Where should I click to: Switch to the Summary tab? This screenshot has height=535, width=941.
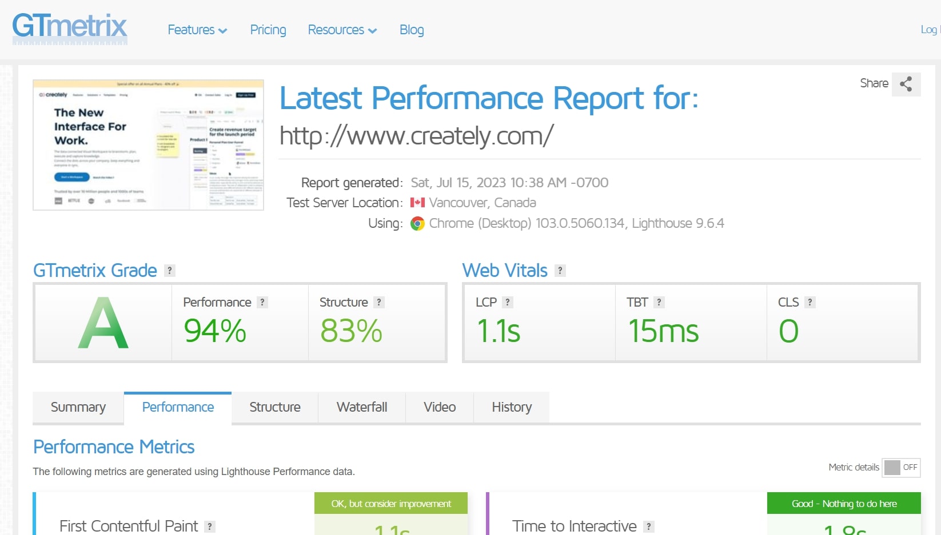[78, 407]
